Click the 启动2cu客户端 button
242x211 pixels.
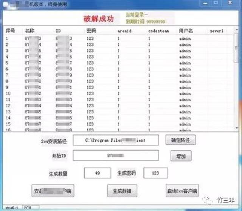(182, 191)
